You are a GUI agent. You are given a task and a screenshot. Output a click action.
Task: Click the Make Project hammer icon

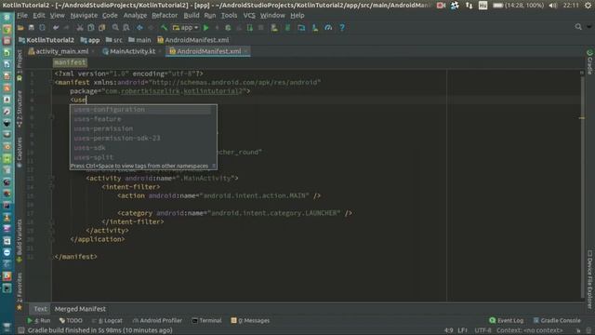click(x=164, y=28)
